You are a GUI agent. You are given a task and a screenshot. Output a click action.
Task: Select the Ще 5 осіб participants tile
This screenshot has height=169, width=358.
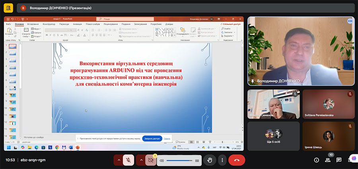273,136
